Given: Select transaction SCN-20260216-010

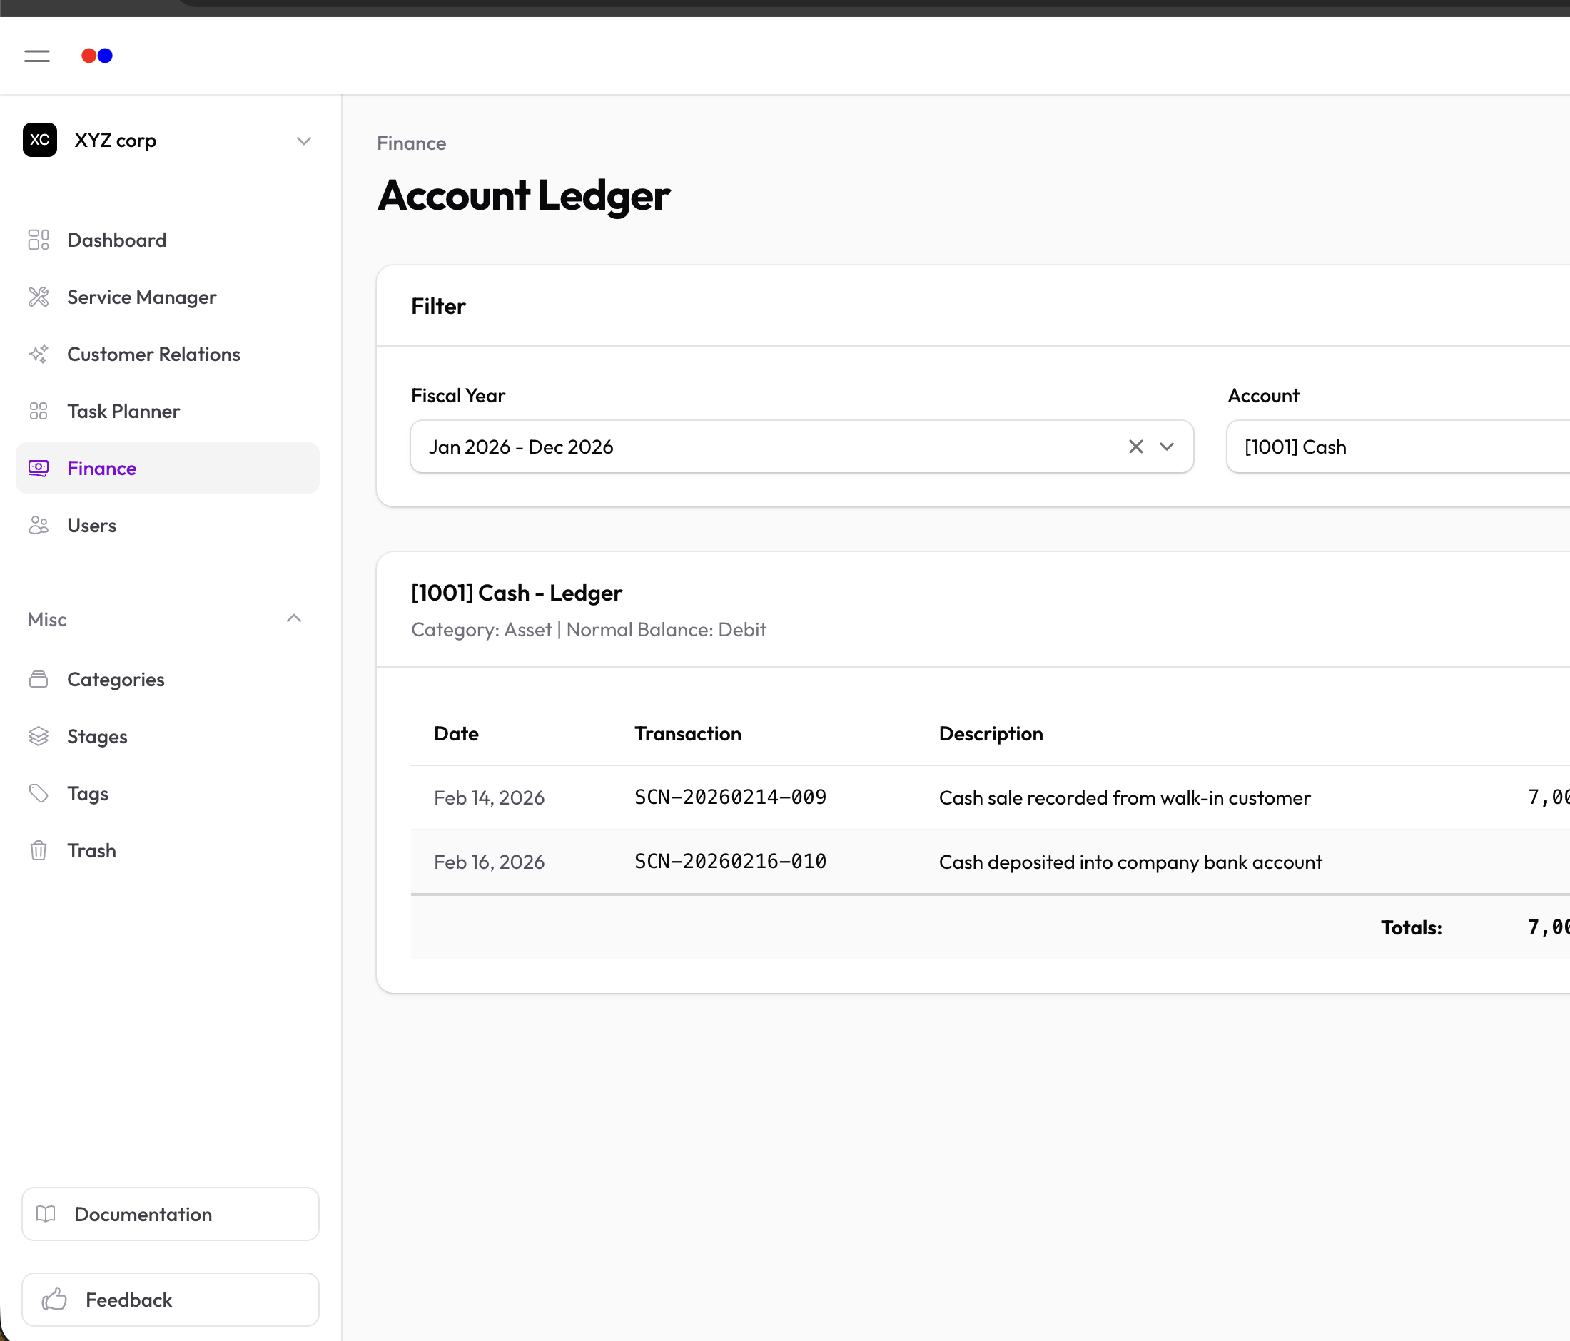Looking at the screenshot, I should pyautogui.click(x=731, y=862).
